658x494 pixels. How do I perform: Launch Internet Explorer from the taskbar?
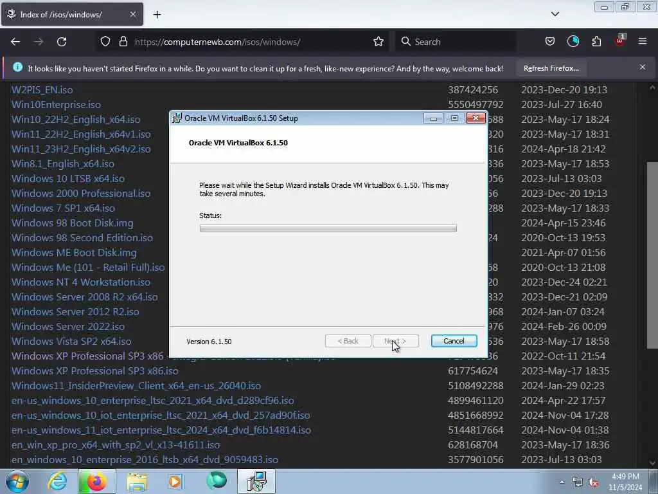57,481
